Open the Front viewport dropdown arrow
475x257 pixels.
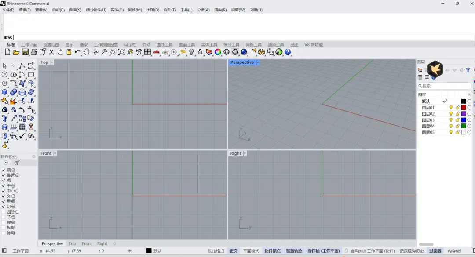click(55, 153)
